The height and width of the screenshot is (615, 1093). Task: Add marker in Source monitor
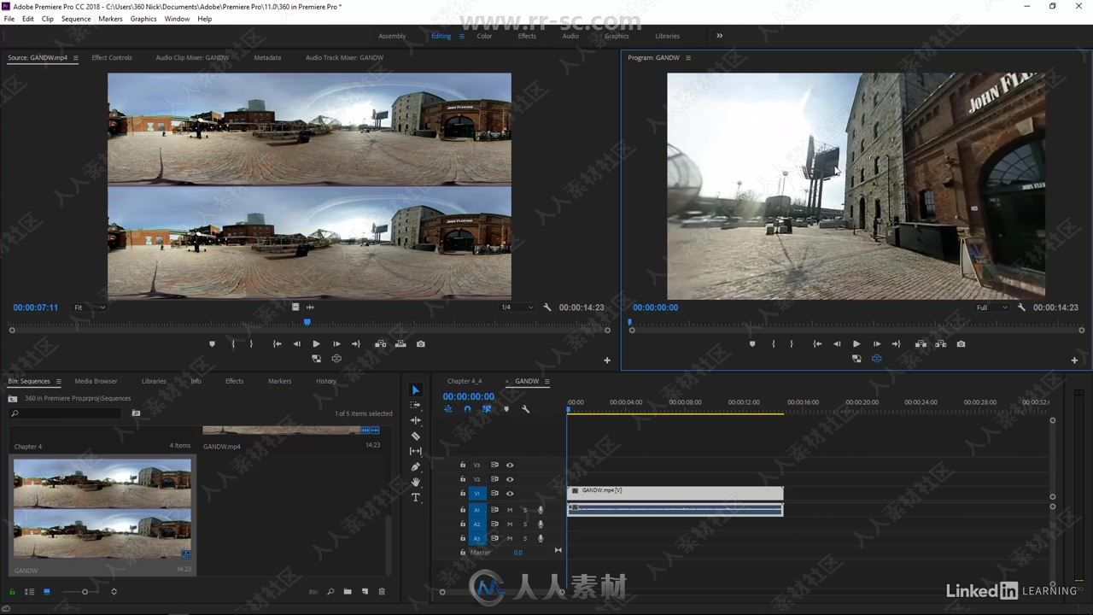point(213,344)
